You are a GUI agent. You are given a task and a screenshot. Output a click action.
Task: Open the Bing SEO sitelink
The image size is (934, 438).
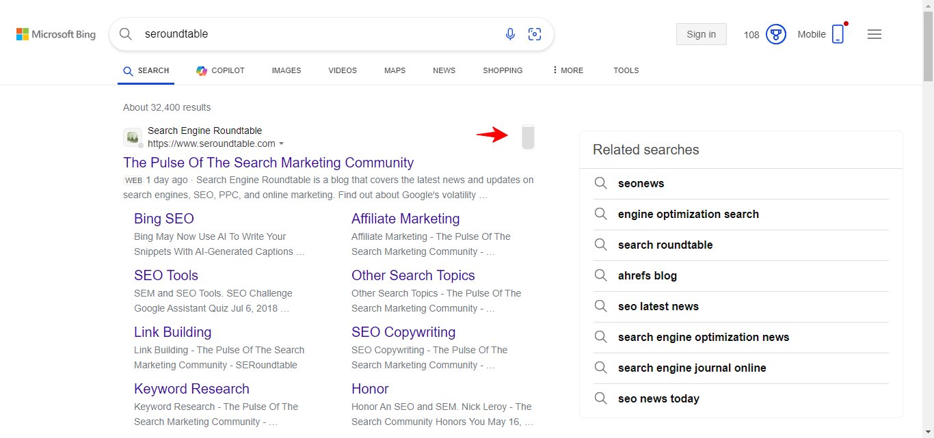pyautogui.click(x=164, y=219)
